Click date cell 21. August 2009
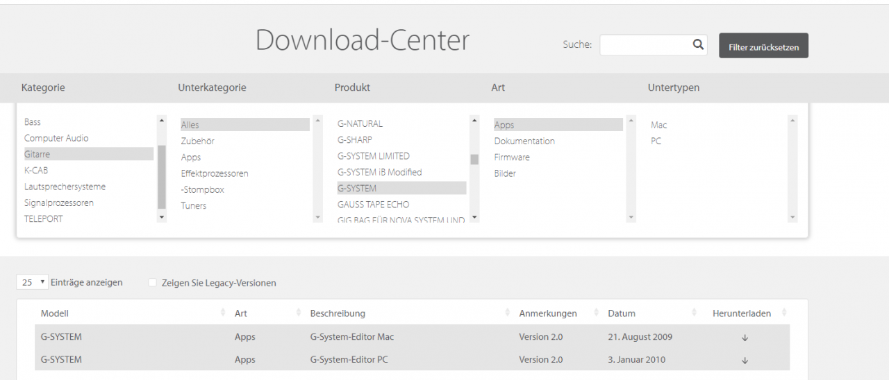This screenshot has width=889, height=380. click(x=640, y=337)
